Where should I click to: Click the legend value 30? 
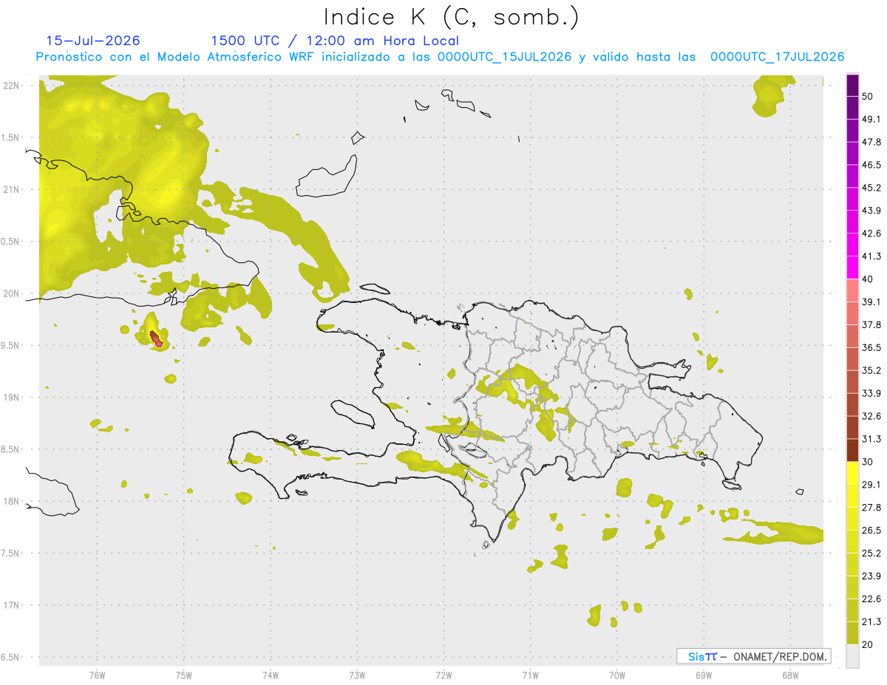867,462
